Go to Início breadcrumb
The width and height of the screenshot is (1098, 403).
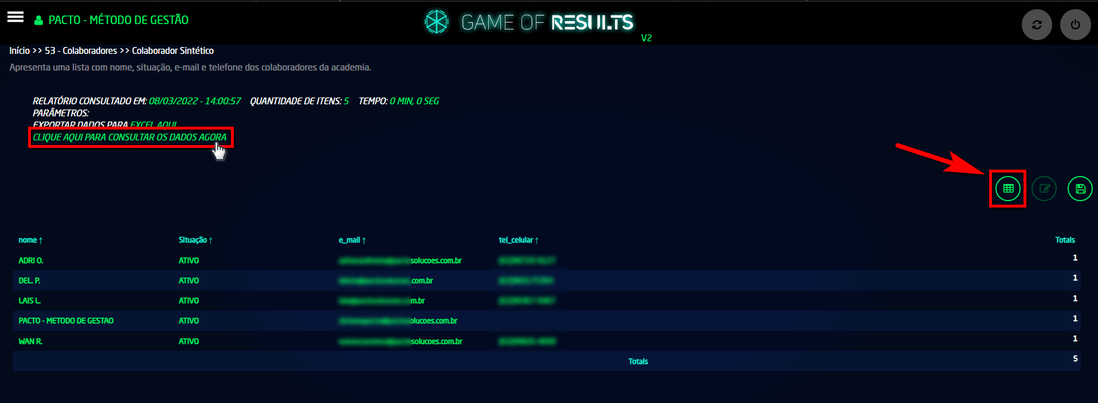pyautogui.click(x=19, y=50)
